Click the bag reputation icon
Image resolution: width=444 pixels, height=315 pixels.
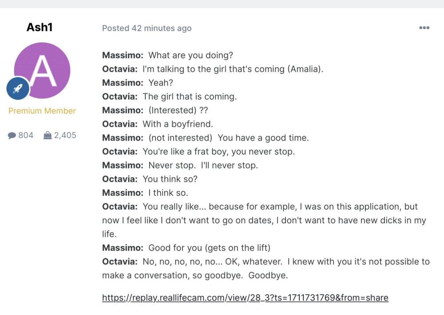(48, 135)
